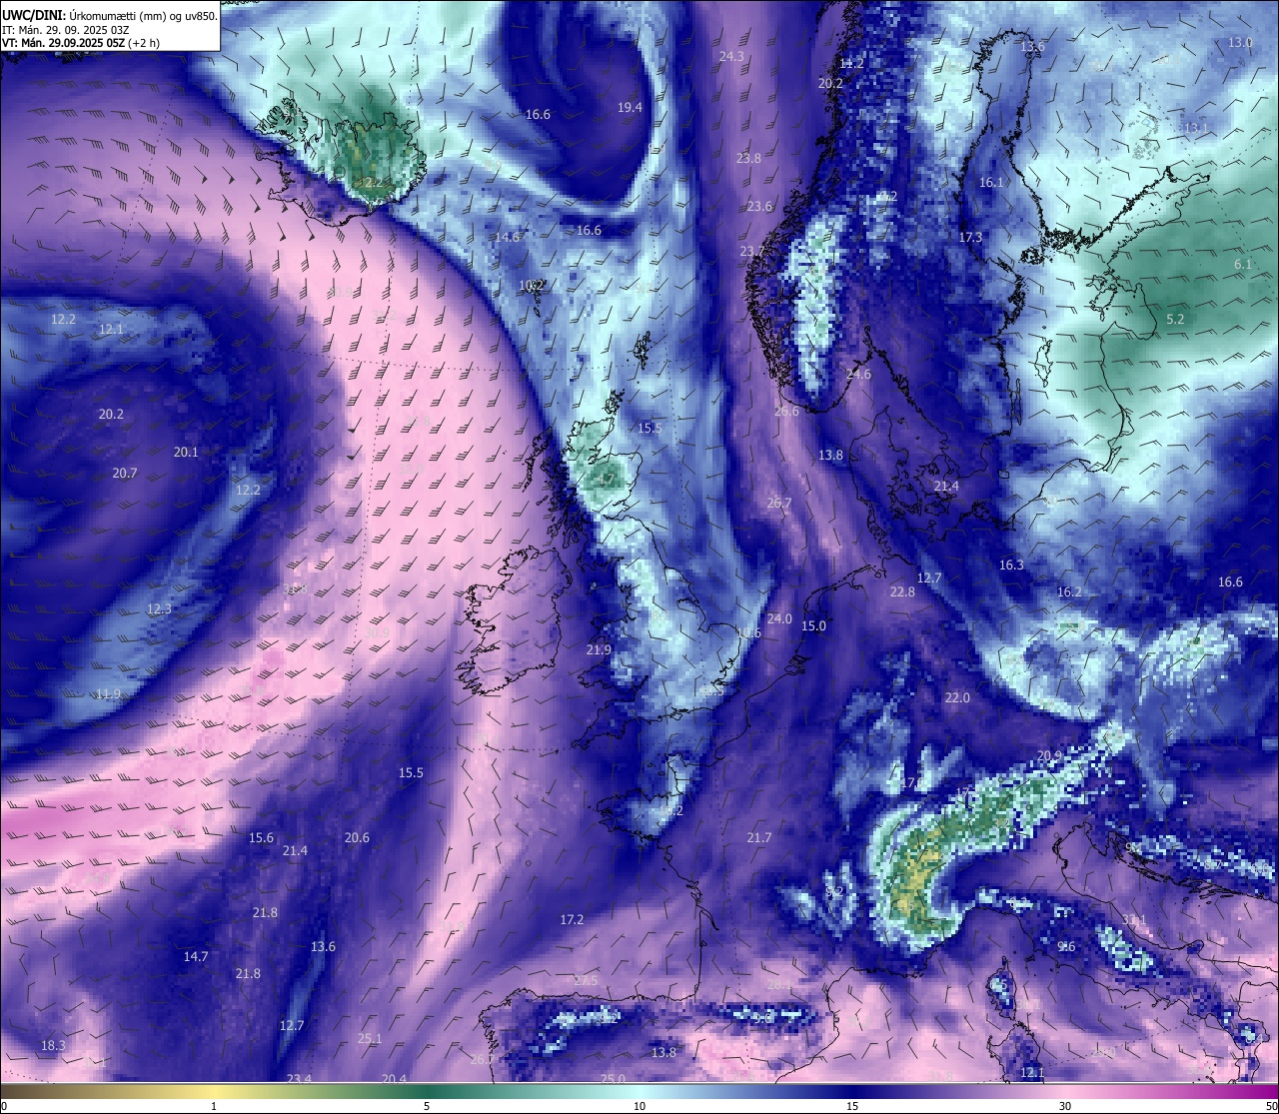This screenshot has width=1279, height=1114.
Task: Click the 10 tick on the color scale
Action: pyautogui.click(x=639, y=1106)
